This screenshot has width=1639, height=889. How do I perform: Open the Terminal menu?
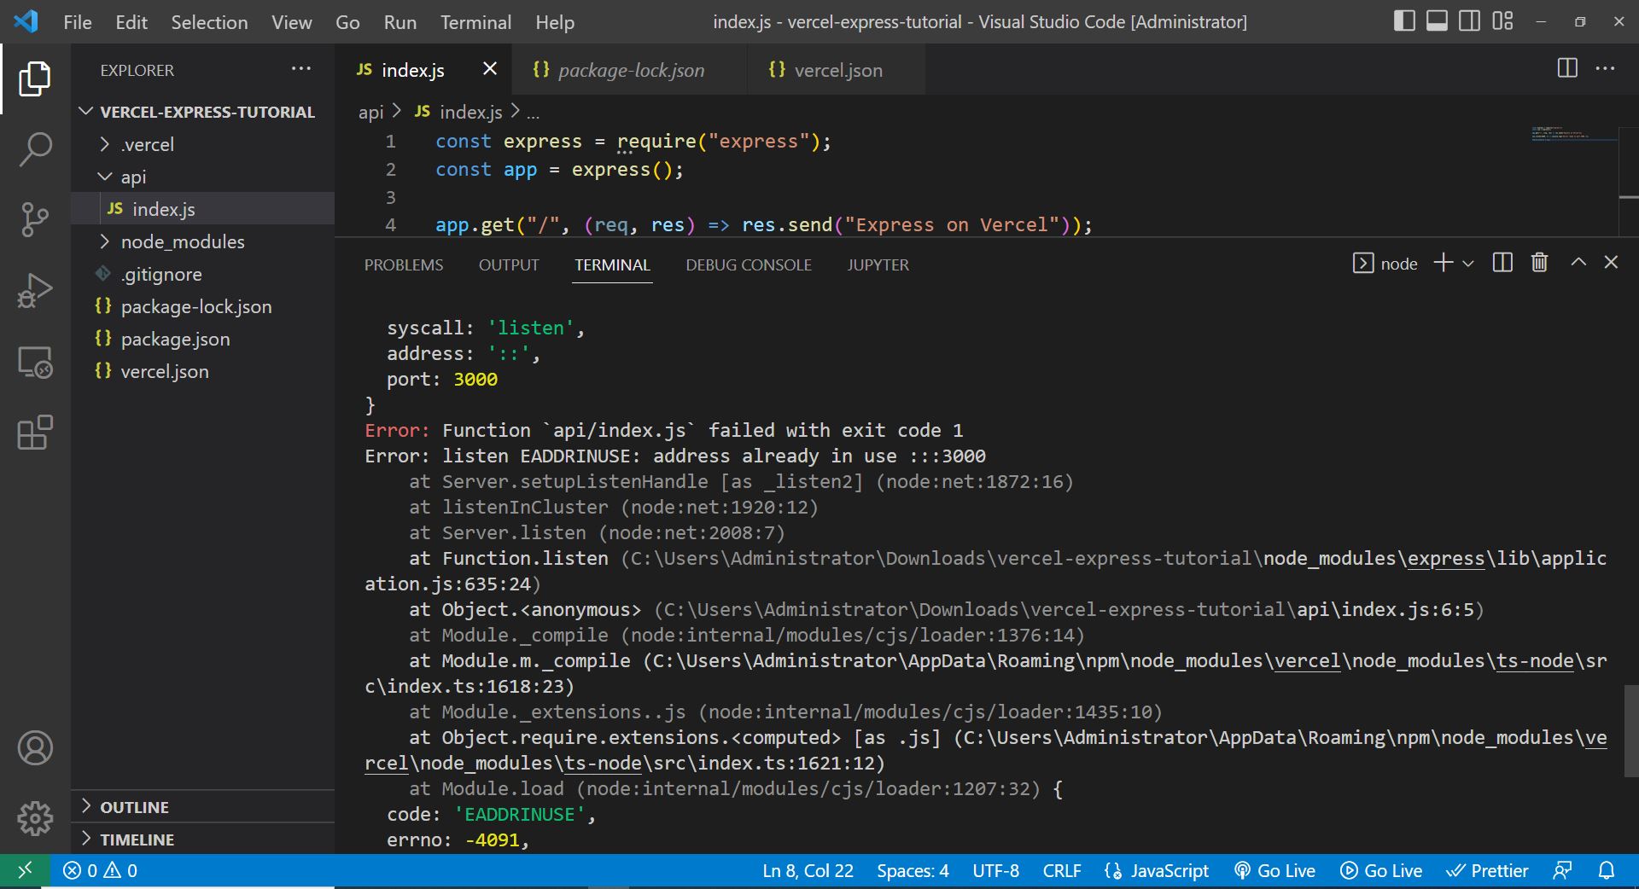pos(475,22)
